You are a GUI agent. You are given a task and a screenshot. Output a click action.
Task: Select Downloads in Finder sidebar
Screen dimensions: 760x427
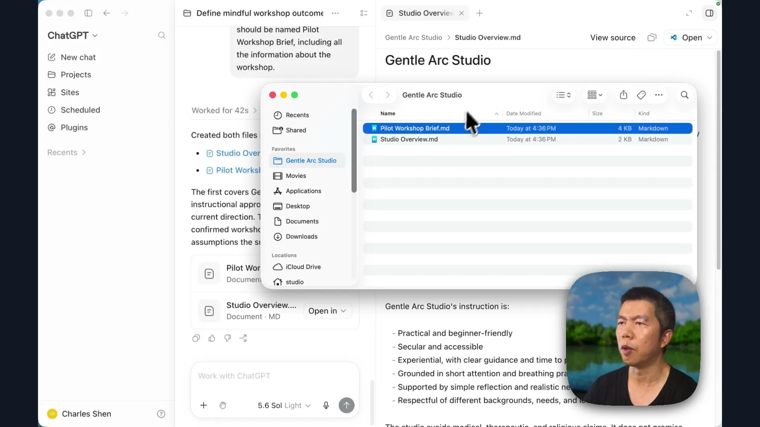(307, 236)
